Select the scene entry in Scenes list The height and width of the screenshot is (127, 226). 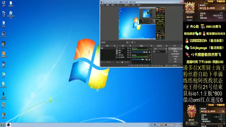[x=108, y=48]
